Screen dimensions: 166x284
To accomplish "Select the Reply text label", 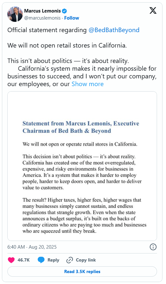I will tap(53, 260).
